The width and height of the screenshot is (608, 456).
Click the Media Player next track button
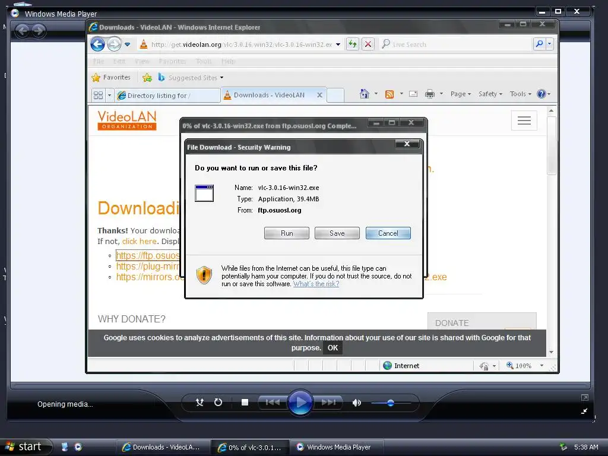(x=328, y=403)
